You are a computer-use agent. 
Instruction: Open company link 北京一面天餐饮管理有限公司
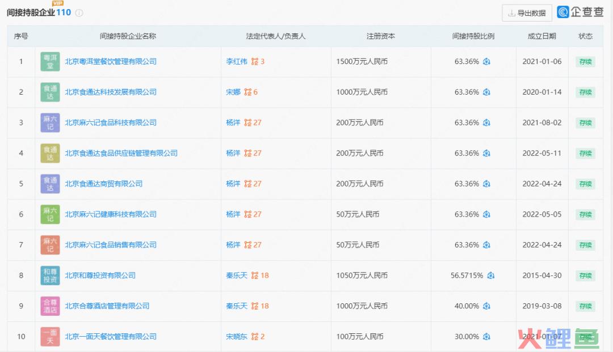pyautogui.click(x=111, y=336)
